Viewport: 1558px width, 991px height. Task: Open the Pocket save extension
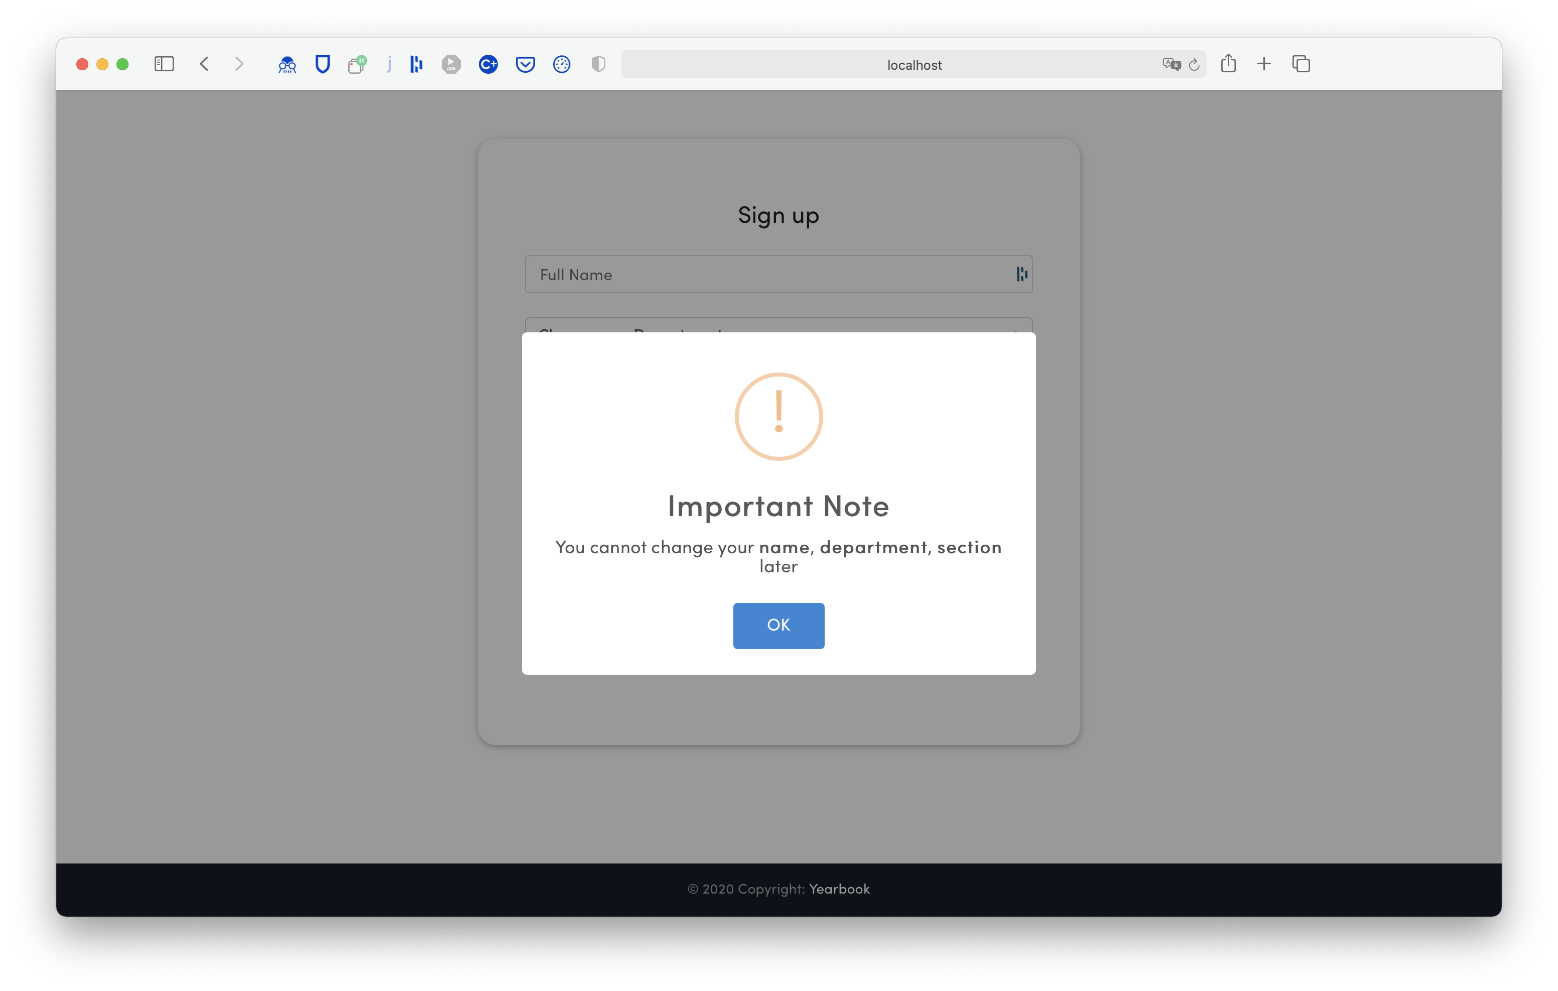[525, 64]
